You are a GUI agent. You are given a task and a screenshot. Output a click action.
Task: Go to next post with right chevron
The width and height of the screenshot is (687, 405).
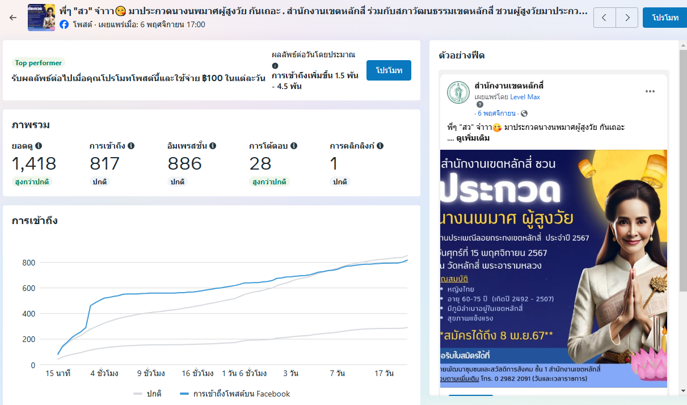tap(627, 18)
